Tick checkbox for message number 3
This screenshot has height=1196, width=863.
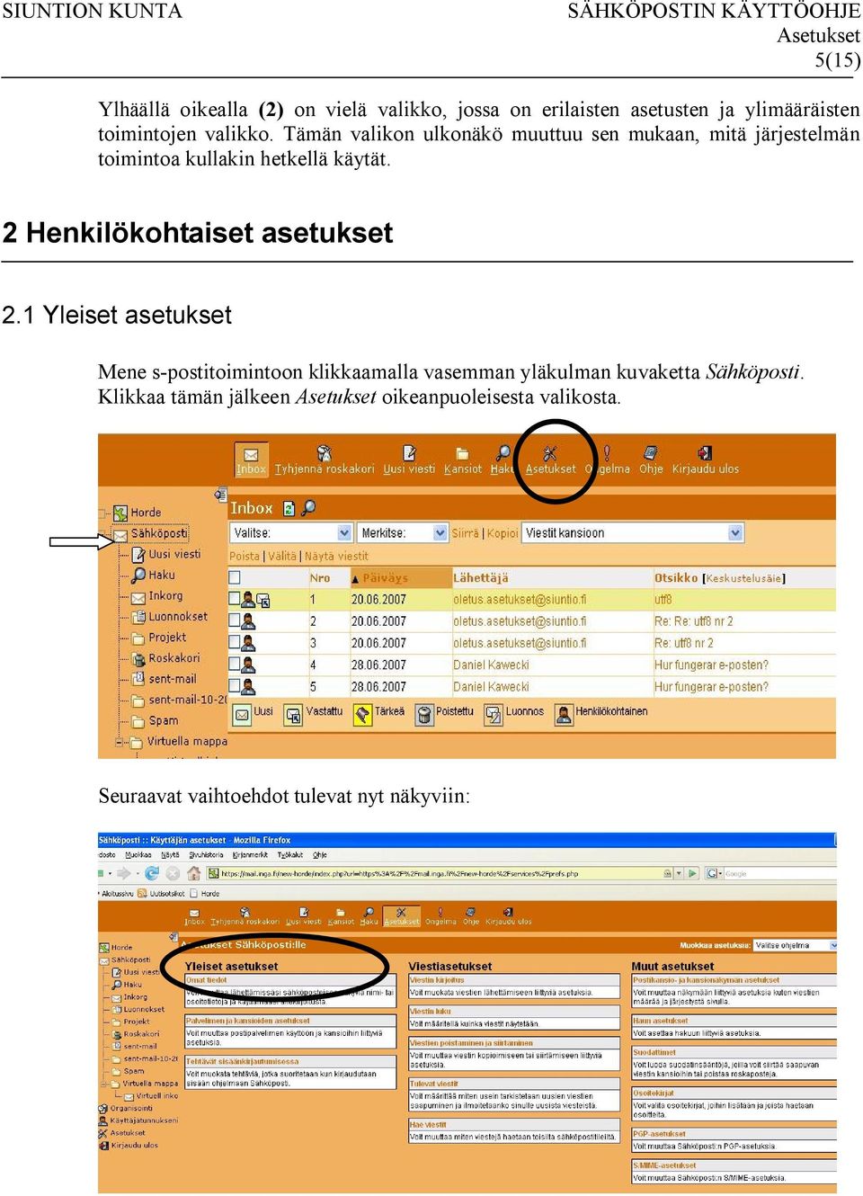235,642
